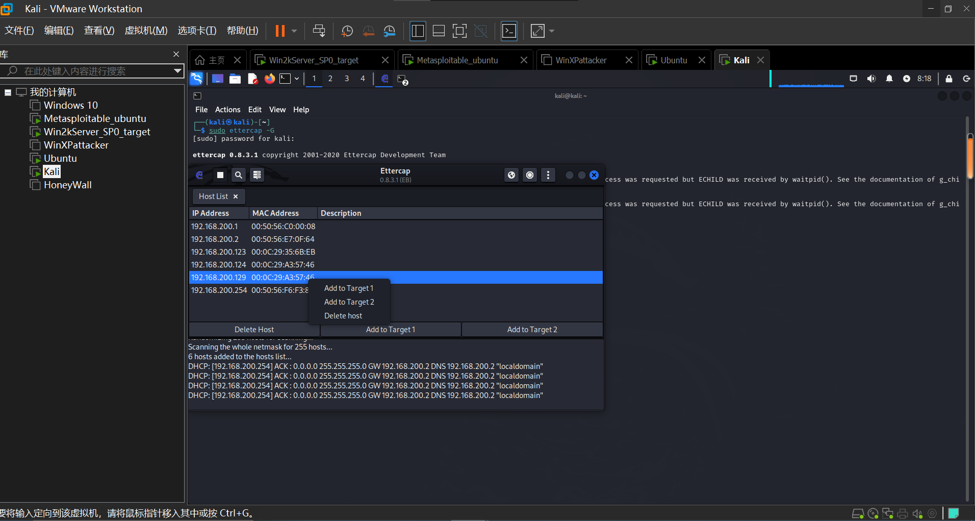Select HoneyWall in the VM library
Image resolution: width=975 pixels, height=521 pixels.
[67, 185]
